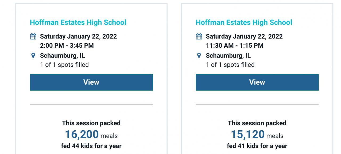
Task: Click the 'fed 41 kids for a year' text
Action: tap(257, 146)
